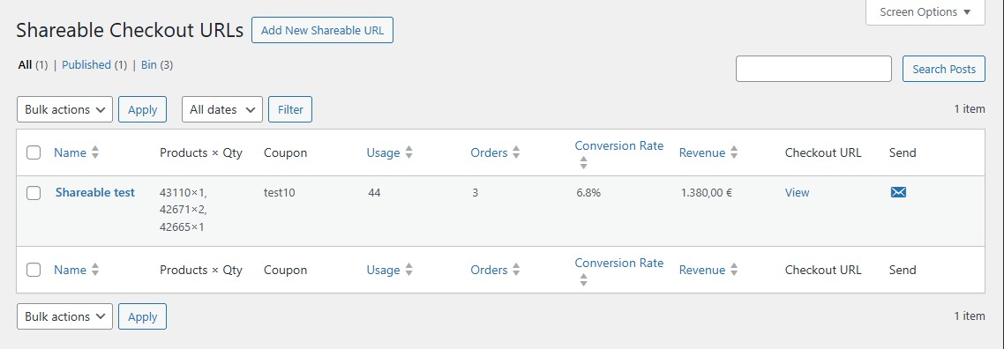Open the top Bulk actions dropdown
Screen dimensions: 1004x349
click(64, 109)
